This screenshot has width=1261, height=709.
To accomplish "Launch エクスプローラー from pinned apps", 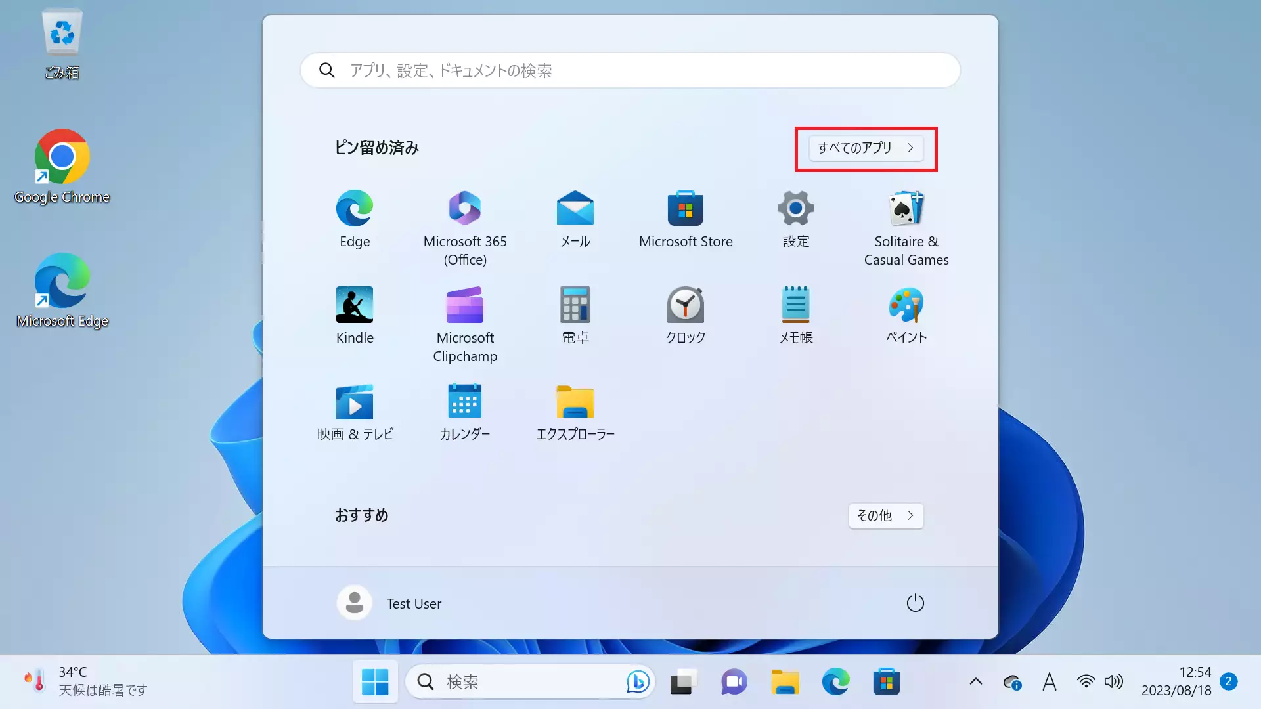I will point(575,412).
